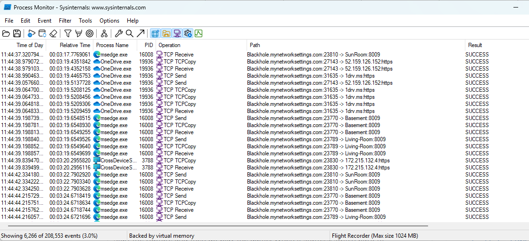Click SunRoom:8009 path in the 00:03:22.7902920 row
This screenshot has height=241, width=529.
(363, 175)
